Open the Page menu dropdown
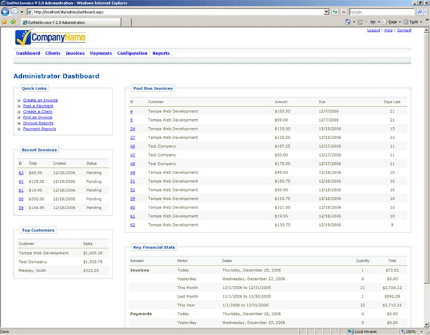 coord(393,22)
